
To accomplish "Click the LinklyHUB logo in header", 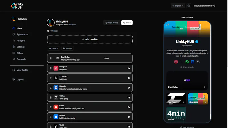I will (17, 6).
